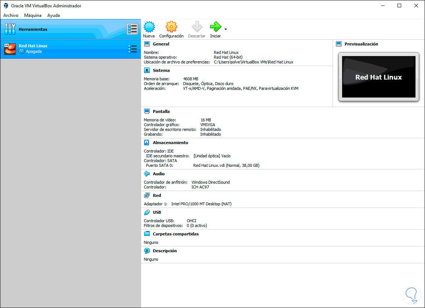Click the 0 (0 activo) filters value

pos(197,225)
